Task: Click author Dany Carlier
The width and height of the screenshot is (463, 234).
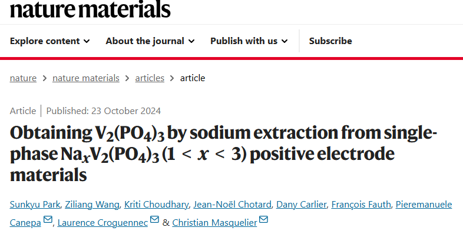Action: 301,204
